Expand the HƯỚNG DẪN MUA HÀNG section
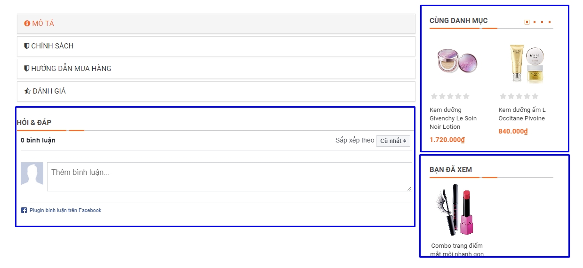Image resolution: width=583 pixels, height=268 pixels. click(x=216, y=69)
